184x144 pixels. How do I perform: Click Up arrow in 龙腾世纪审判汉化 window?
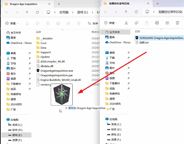126,12
